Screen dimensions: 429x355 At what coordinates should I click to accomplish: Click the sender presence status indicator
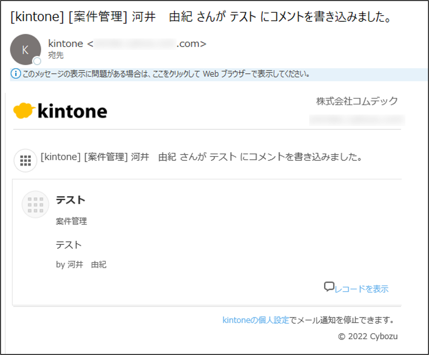point(37,61)
